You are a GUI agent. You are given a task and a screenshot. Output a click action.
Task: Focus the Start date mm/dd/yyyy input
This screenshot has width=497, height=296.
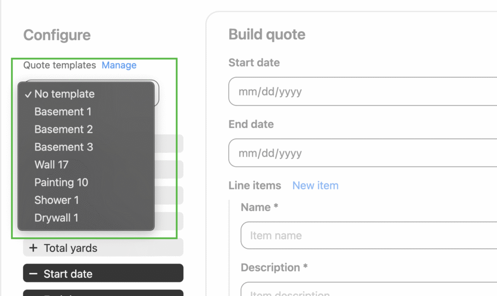click(362, 92)
